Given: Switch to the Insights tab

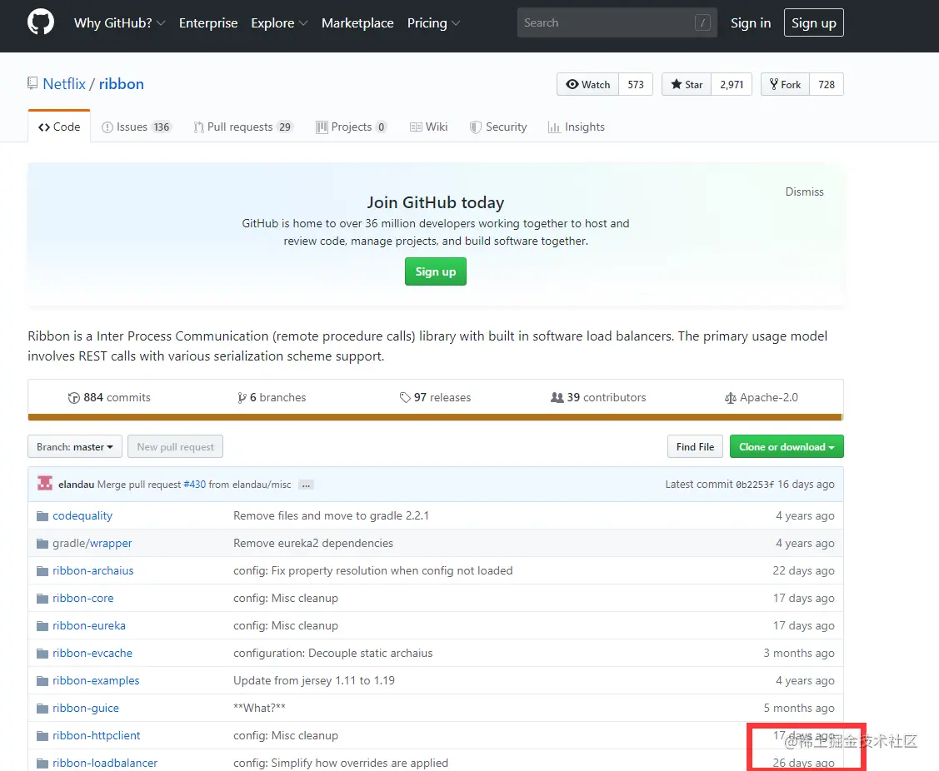Looking at the screenshot, I should (576, 127).
